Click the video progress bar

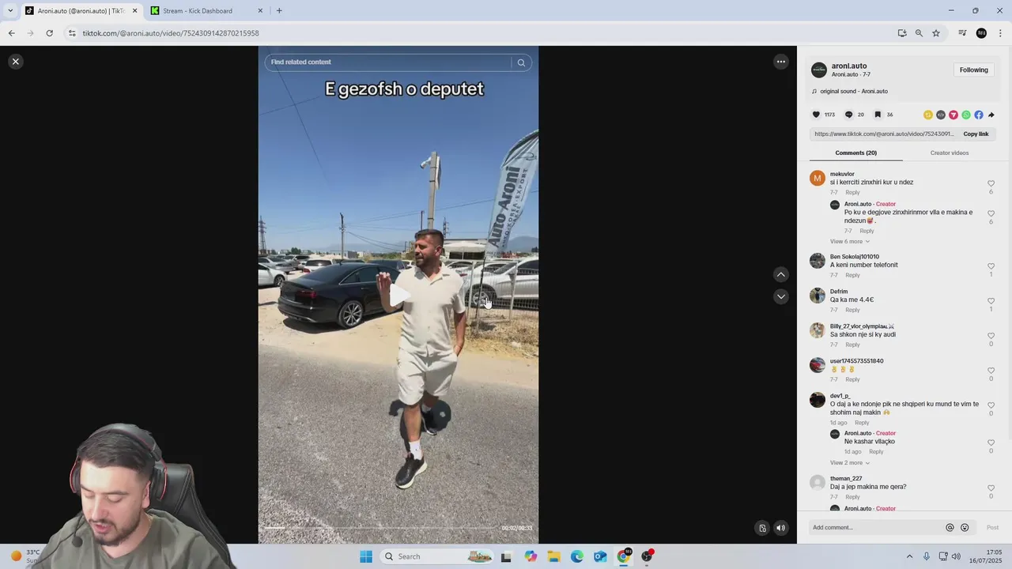[x=379, y=528]
